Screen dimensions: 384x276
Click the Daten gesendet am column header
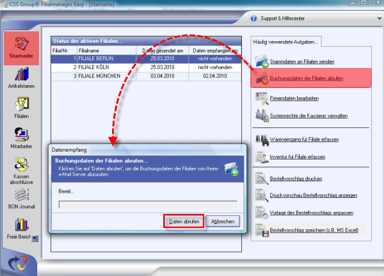tap(163, 51)
